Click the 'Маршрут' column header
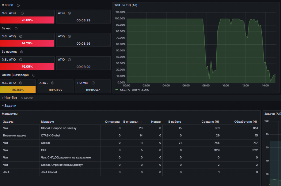 pos(47,122)
